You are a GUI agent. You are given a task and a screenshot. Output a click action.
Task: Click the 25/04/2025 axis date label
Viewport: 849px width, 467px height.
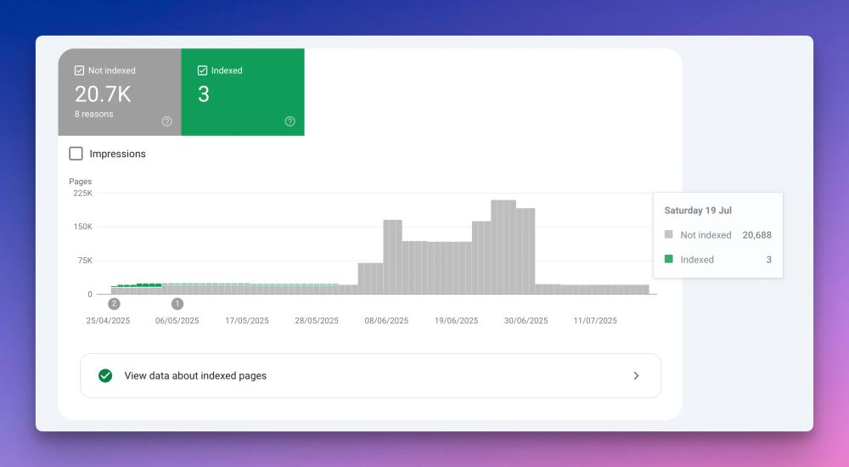[108, 320]
